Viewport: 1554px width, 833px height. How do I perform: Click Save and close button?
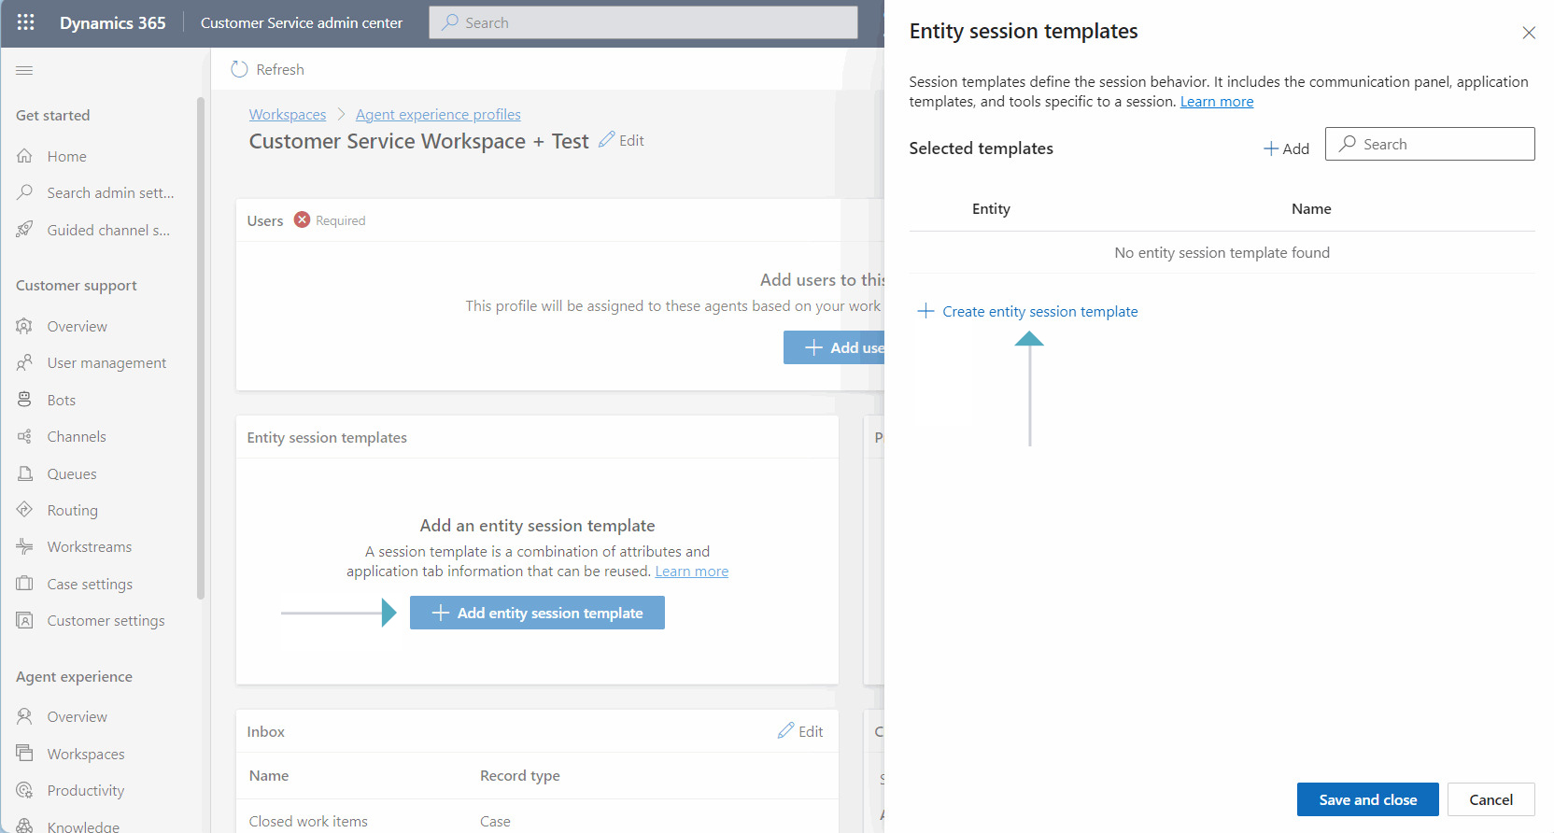[x=1367, y=799]
